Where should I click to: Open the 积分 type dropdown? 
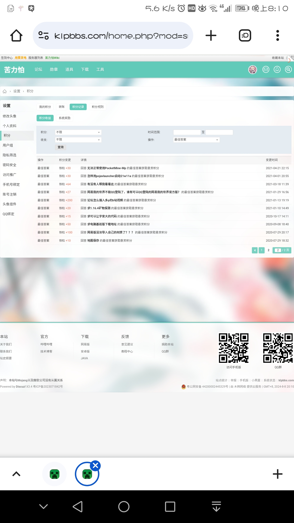(78, 132)
